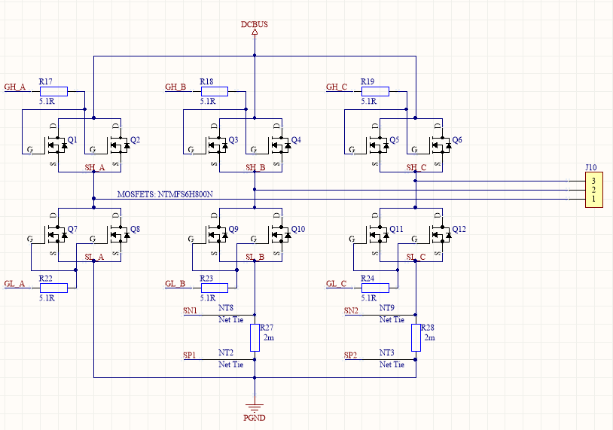The width and height of the screenshot is (613, 430).
Task: Select gate resistor R24 body
Action: pyautogui.click(x=375, y=288)
